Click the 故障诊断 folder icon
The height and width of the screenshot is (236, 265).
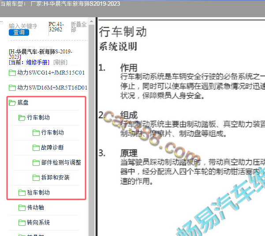click(36, 148)
